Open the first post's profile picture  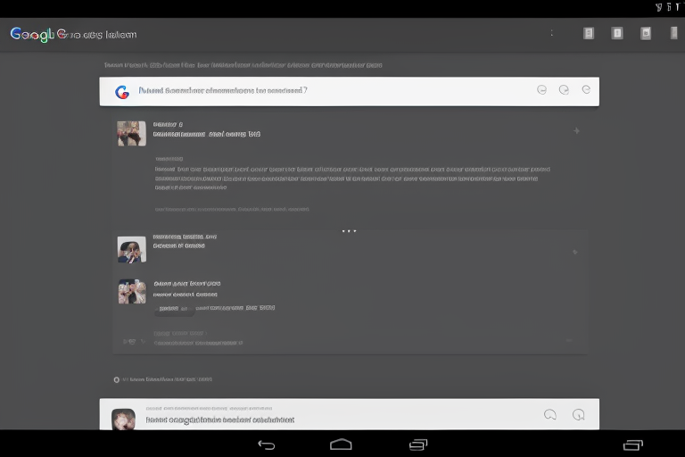131,133
